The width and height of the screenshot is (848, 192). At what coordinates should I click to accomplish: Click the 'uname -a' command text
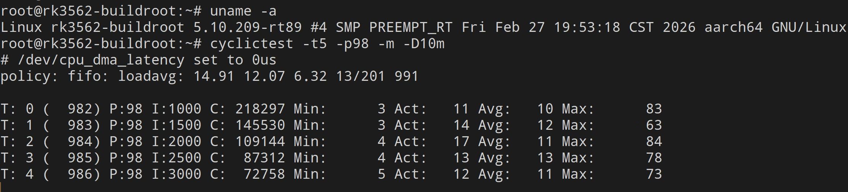243,11
